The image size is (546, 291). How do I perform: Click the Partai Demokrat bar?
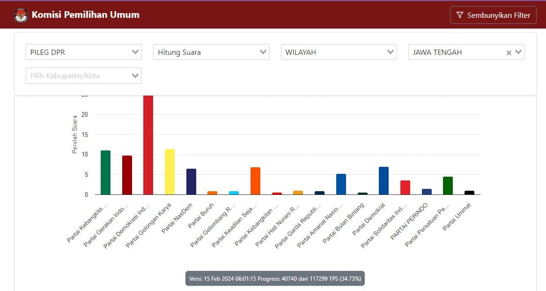pos(383,180)
